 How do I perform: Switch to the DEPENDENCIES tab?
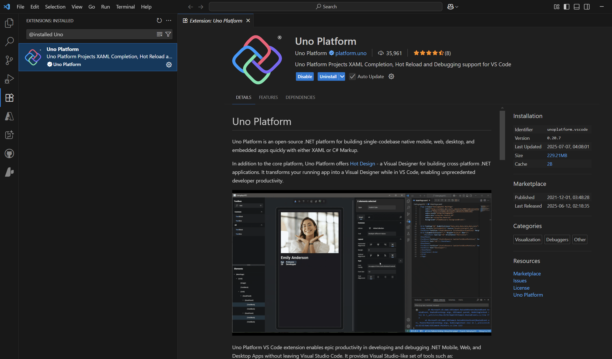[x=300, y=97]
